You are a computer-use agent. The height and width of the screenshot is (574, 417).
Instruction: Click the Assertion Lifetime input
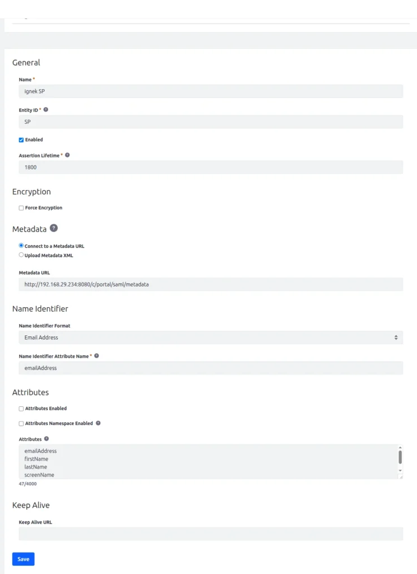point(210,167)
